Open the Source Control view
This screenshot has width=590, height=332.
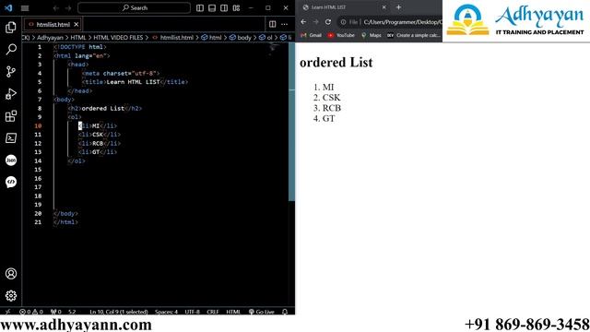[11, 72]
